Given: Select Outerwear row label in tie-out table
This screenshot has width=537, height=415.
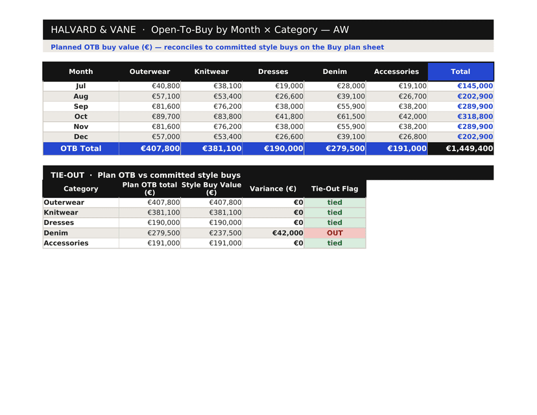Looking at the screenshot, I should (81, 202).
